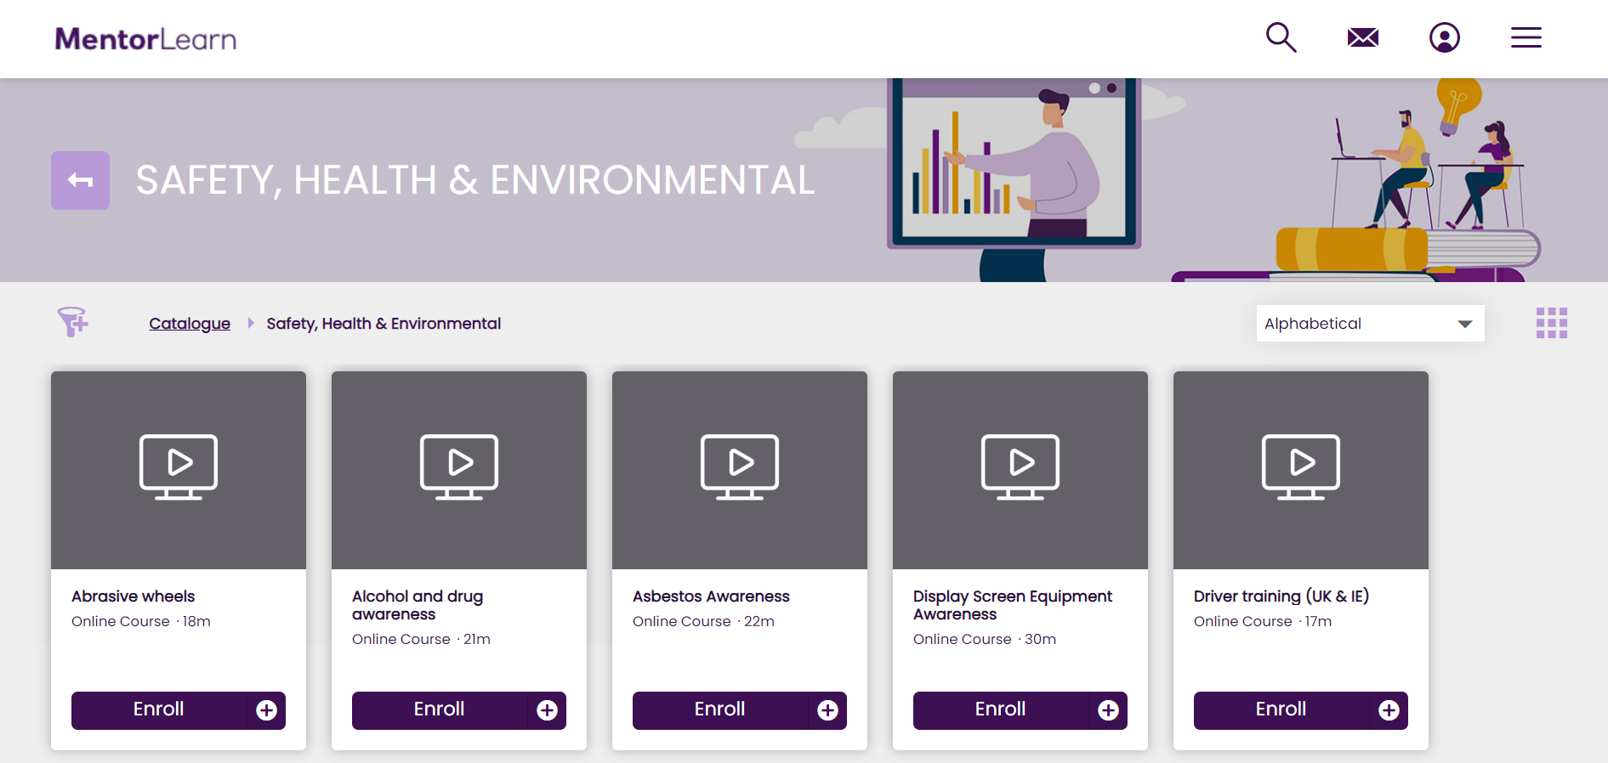Viewport: 1608px width, 763px height.
Task: Open the user profile icon
Action: pos(1444,38)
